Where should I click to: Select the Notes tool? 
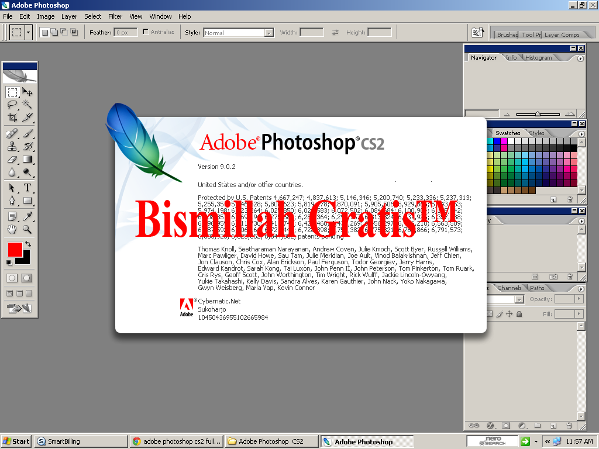pos(12,217)
